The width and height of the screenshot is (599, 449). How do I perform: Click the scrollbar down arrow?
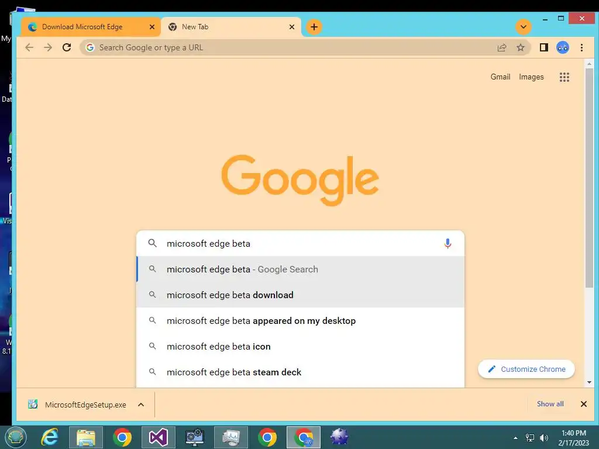[x=588, y=382]
